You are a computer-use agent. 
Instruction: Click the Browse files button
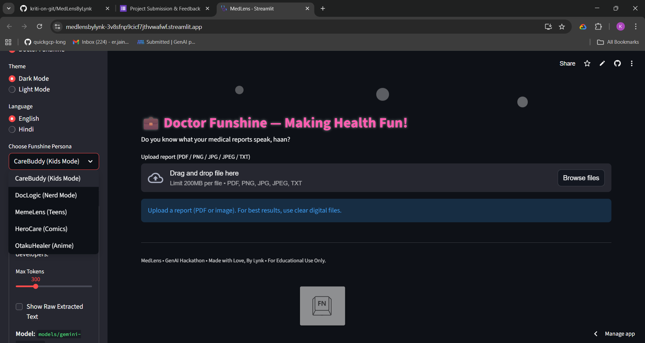pos(581,178)
